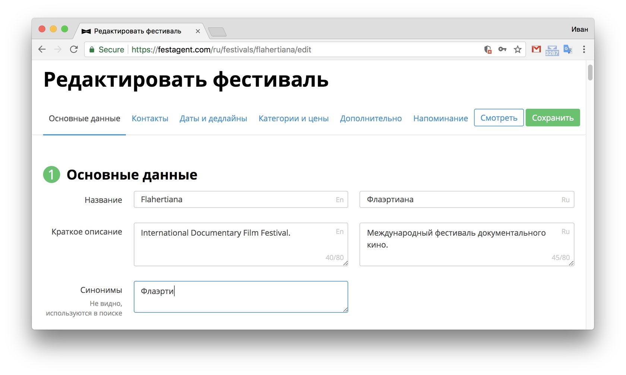
Task: Click the Название field label
Action: pos(103,200)
